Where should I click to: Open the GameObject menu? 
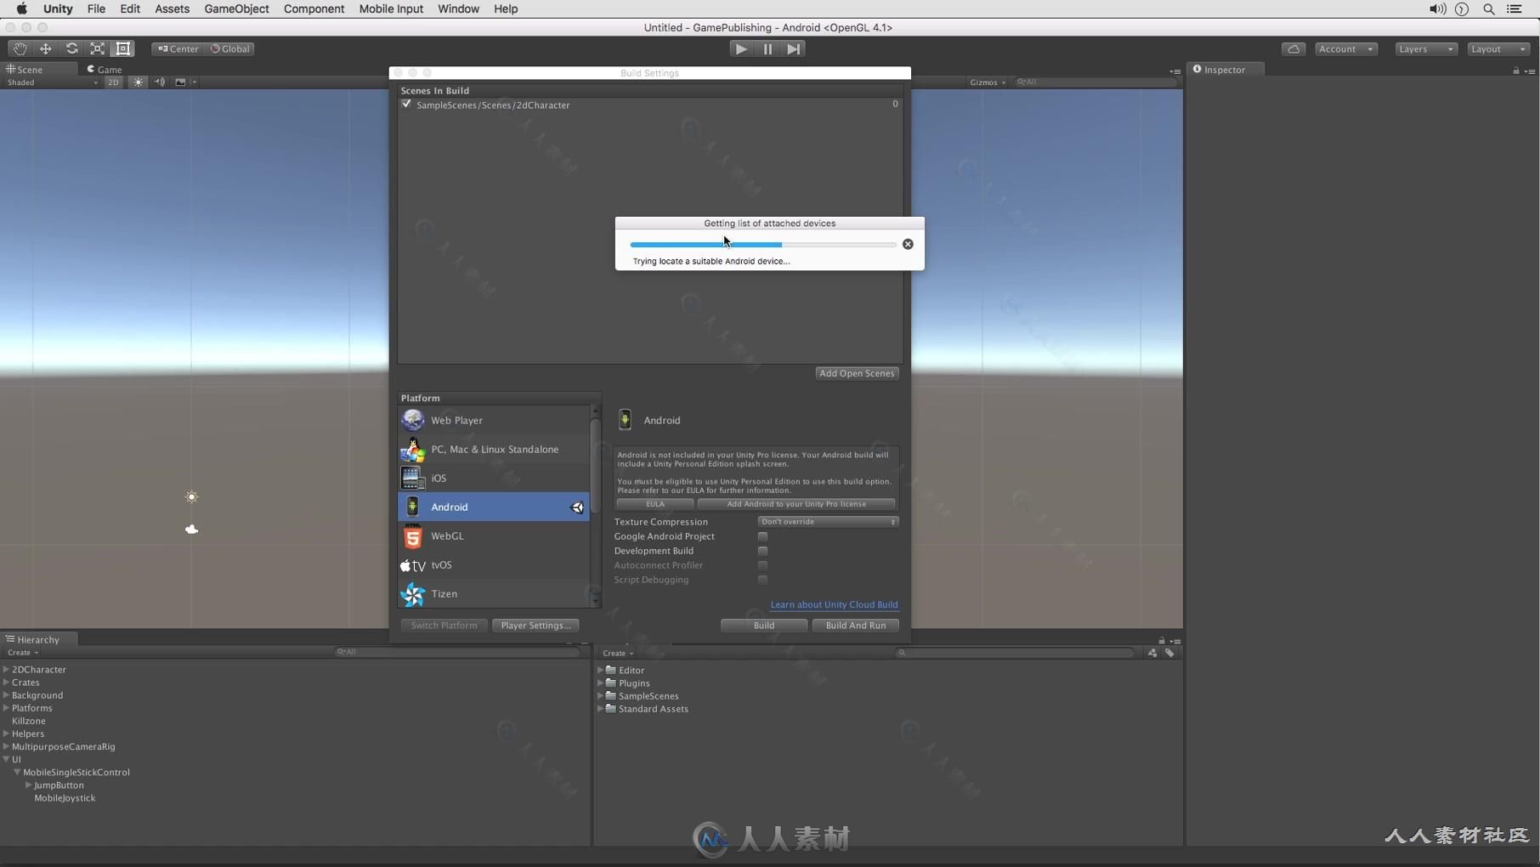(x=236, y=8)
